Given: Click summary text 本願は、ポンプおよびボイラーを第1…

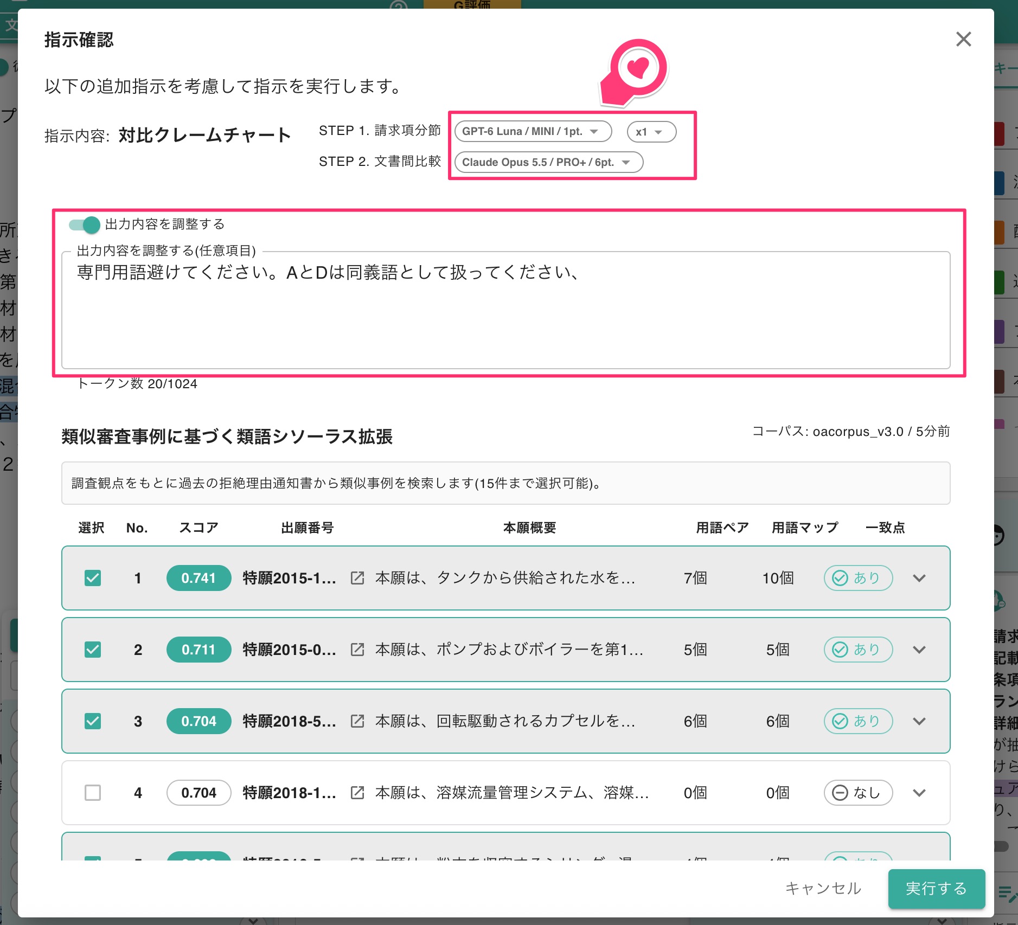Looking at the screenshot, I should tap(509, 650).
